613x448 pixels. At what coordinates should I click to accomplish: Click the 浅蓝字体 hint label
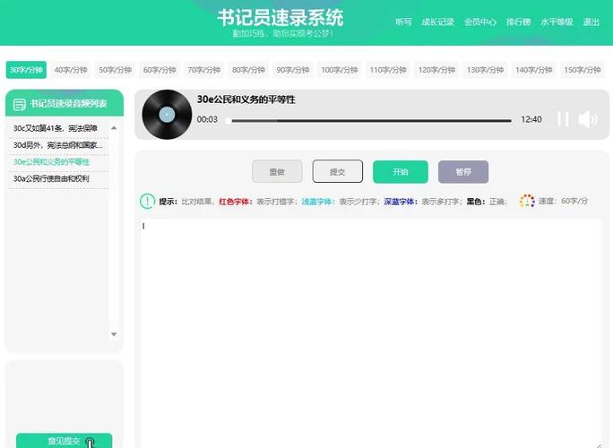tap(319, 202)
